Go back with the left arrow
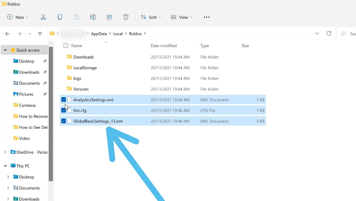 tap(8, 34)
